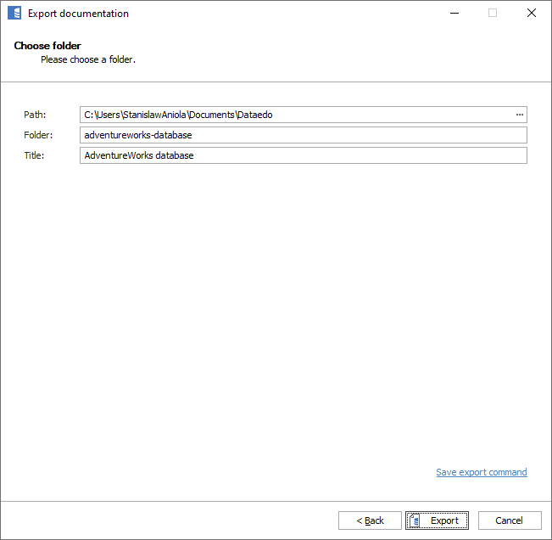The height and width of the screenshot is (540, 552).
Task: Focus the Folder field with adventureworks-database
Action: click(x=303, y=135)
